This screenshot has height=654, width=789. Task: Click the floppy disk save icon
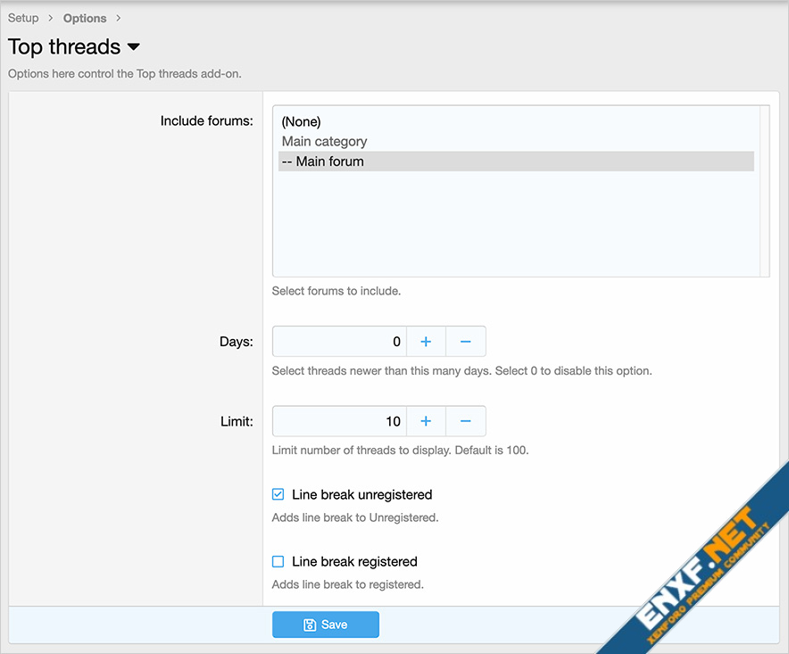(x=310, y=625)
